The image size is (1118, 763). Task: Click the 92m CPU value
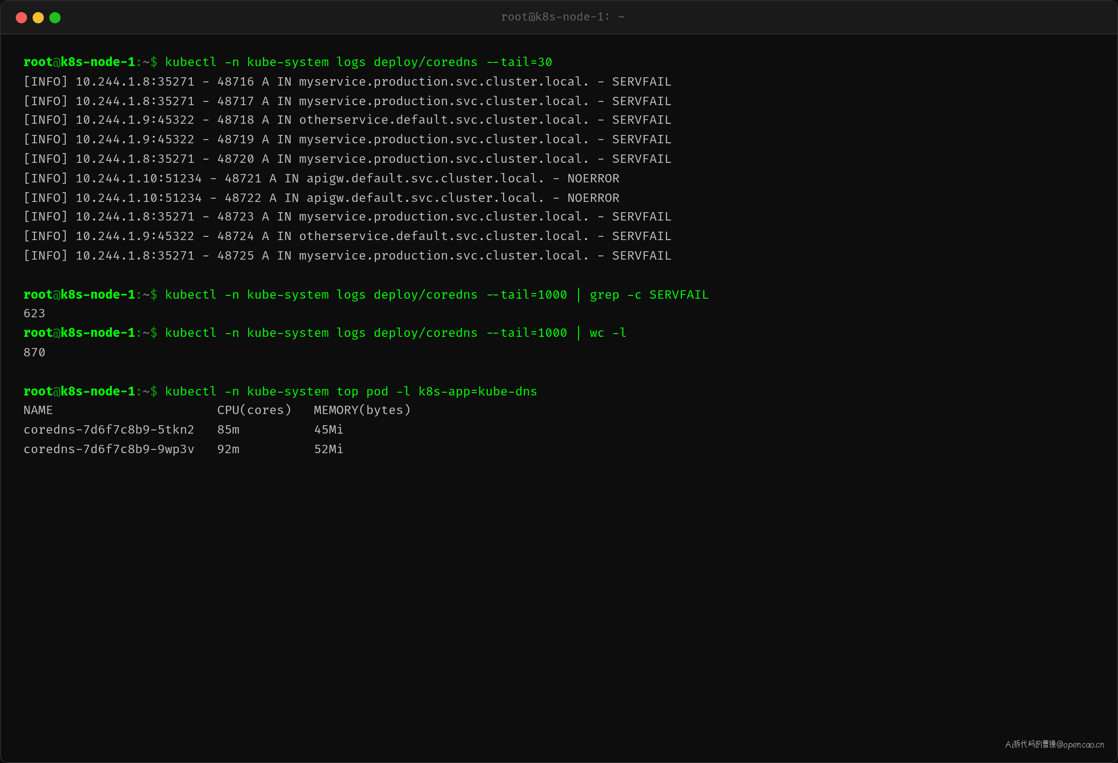coord(228,449)
